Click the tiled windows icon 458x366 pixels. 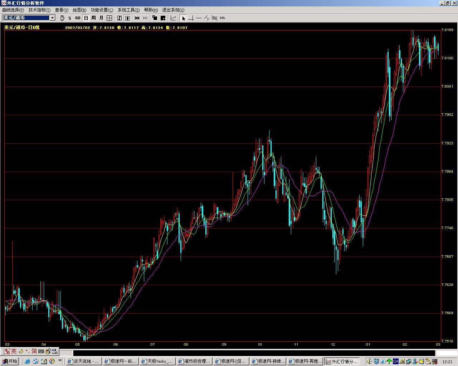(x=163, y=18)
